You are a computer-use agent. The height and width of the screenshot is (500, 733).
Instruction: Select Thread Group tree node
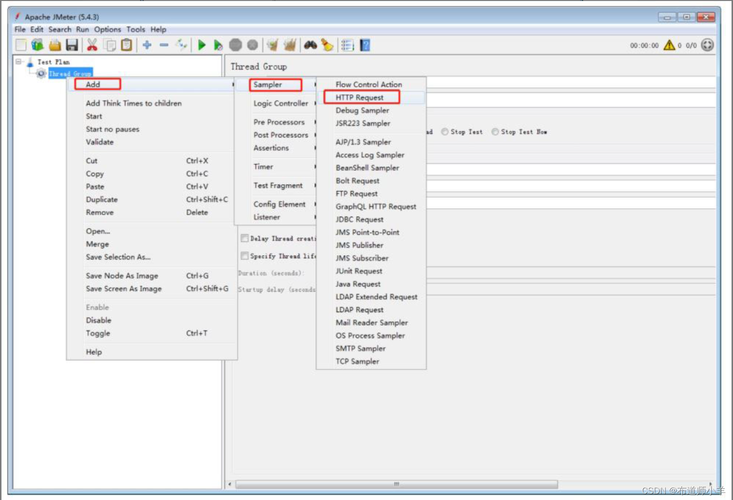70,74
